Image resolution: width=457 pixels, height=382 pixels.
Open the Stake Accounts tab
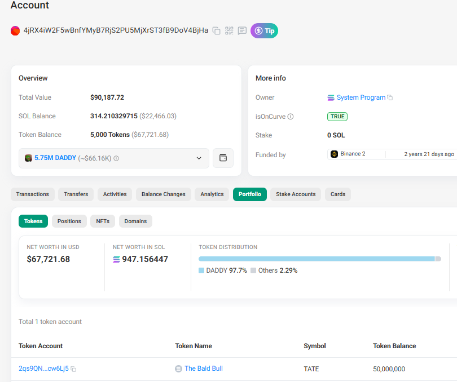[296, 194]
